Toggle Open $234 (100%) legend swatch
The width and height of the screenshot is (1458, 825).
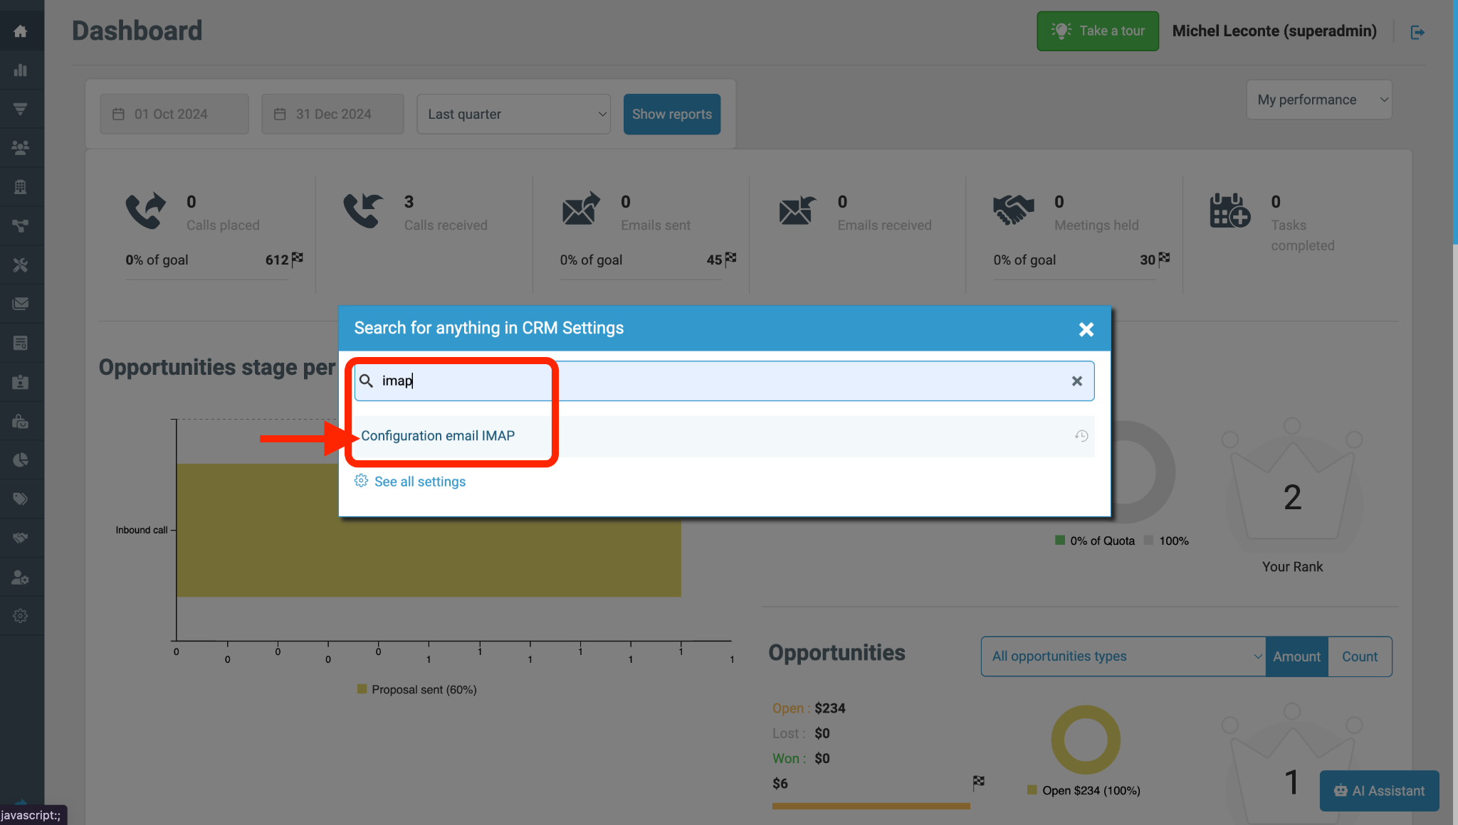(1032, 790)
